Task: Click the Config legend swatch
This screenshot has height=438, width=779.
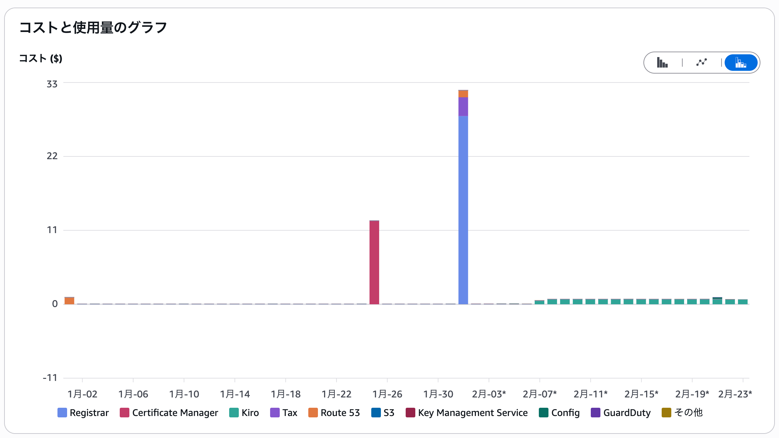Action: pos(544,413)
